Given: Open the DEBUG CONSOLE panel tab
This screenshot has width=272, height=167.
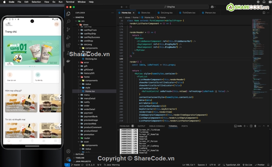Looking at the screenshot, I should (157, 126).
